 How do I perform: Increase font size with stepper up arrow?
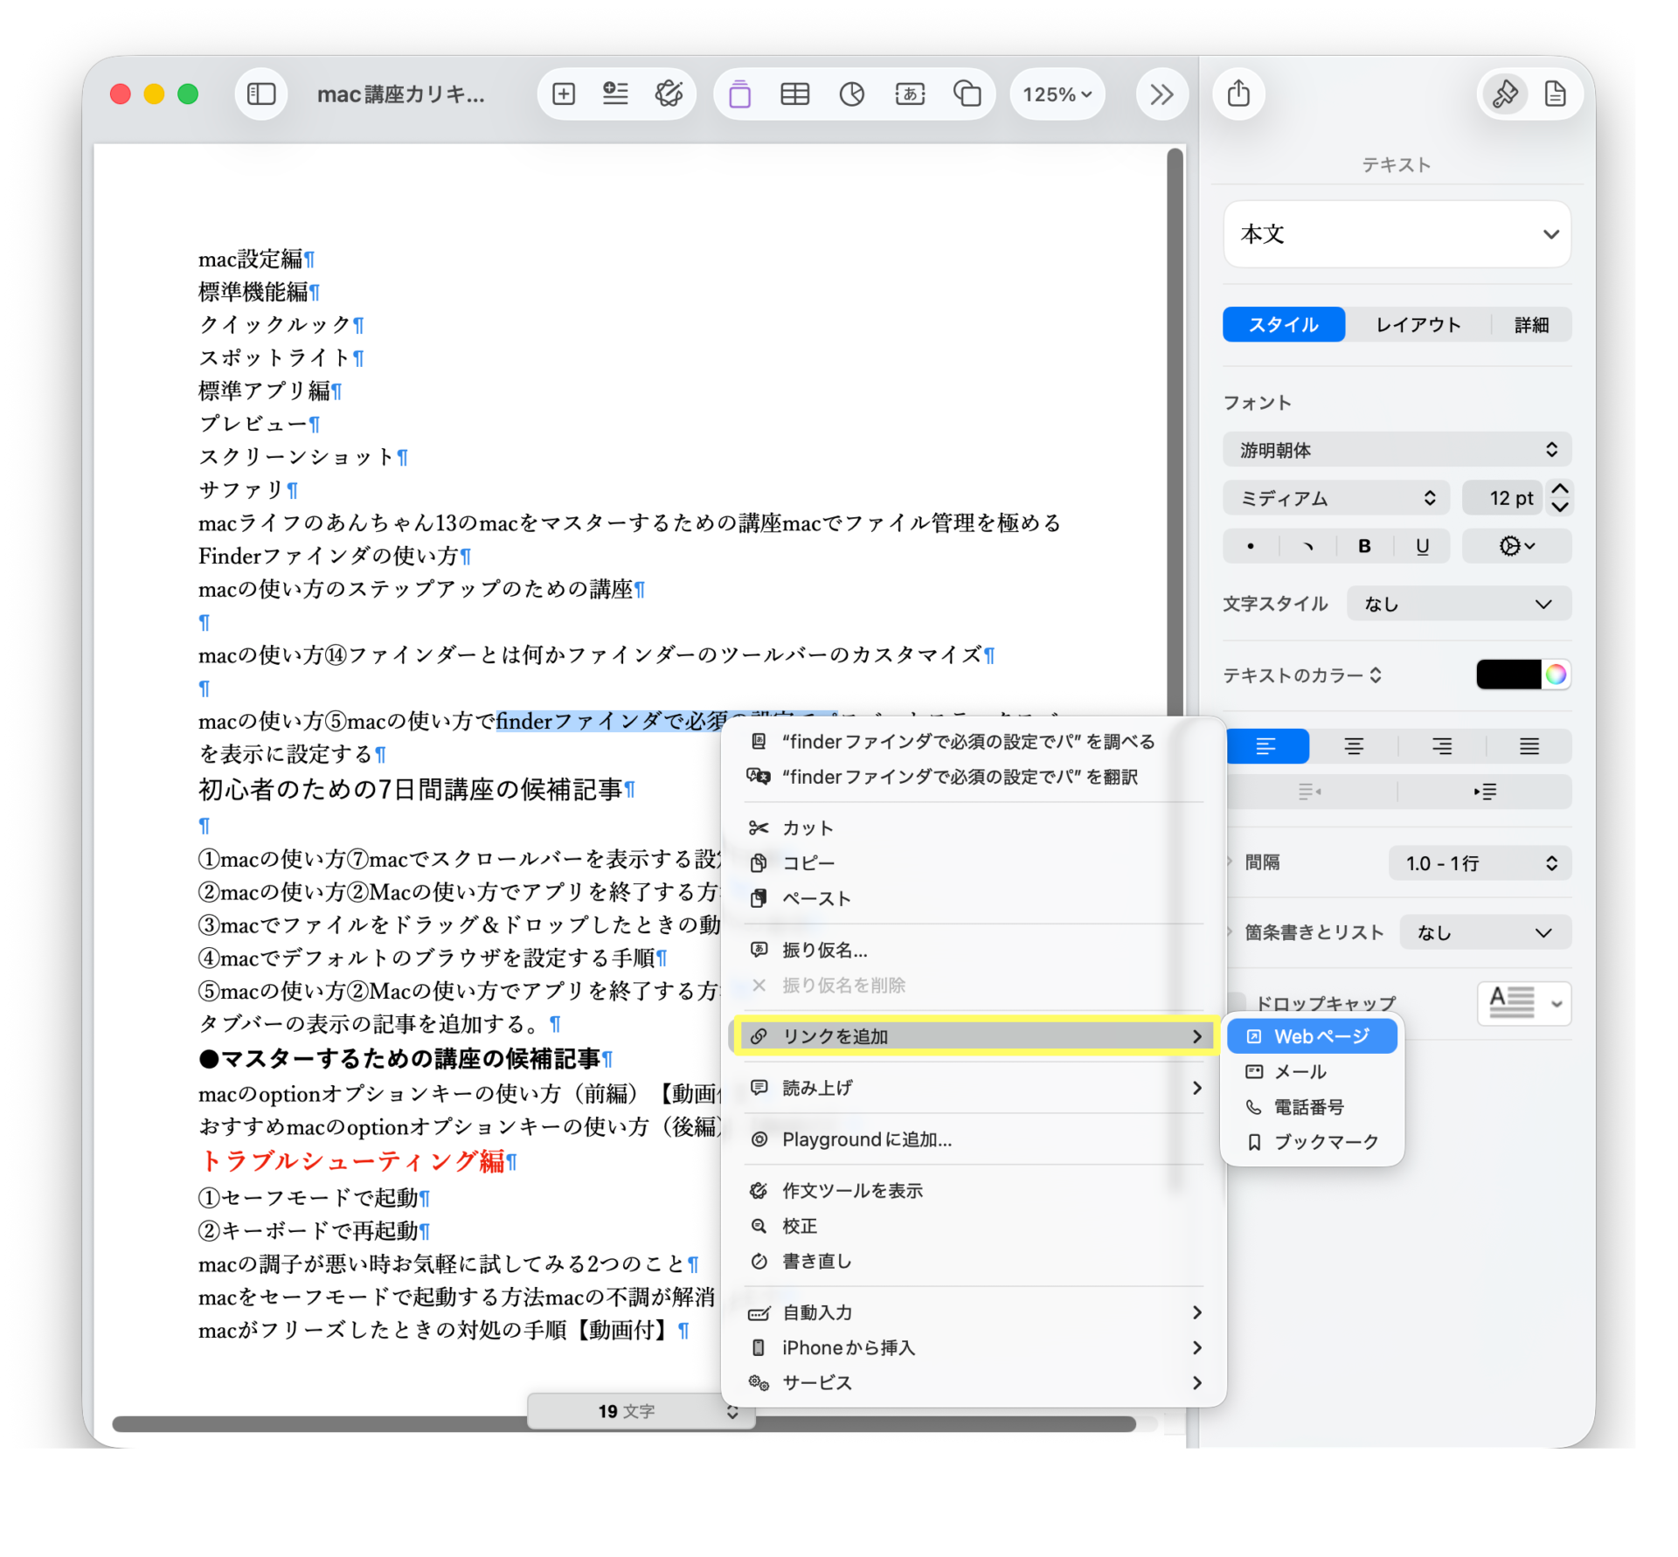1560,488
